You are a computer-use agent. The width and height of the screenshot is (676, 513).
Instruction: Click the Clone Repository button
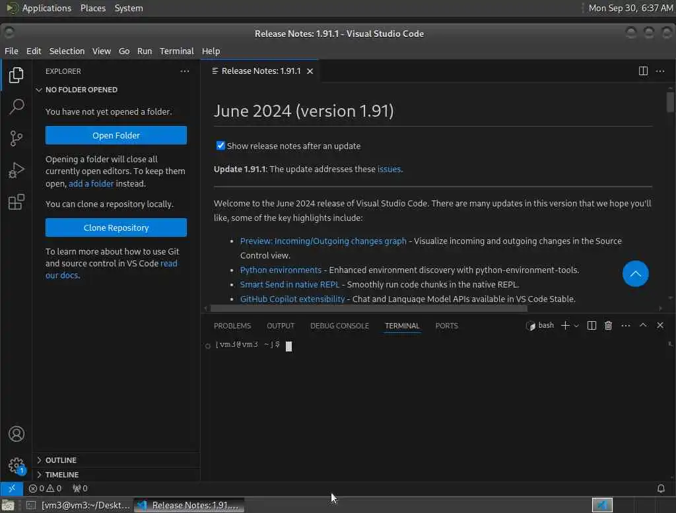coord(116,227)
